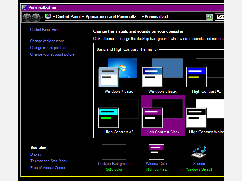The image size is (242, 181).
Task: Open the Sounds link
Action: coord(199,164)
